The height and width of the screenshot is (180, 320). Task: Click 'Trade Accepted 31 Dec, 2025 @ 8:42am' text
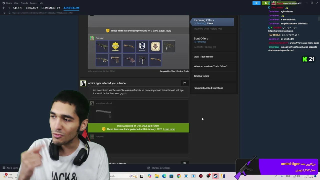[x=138, y=126]
